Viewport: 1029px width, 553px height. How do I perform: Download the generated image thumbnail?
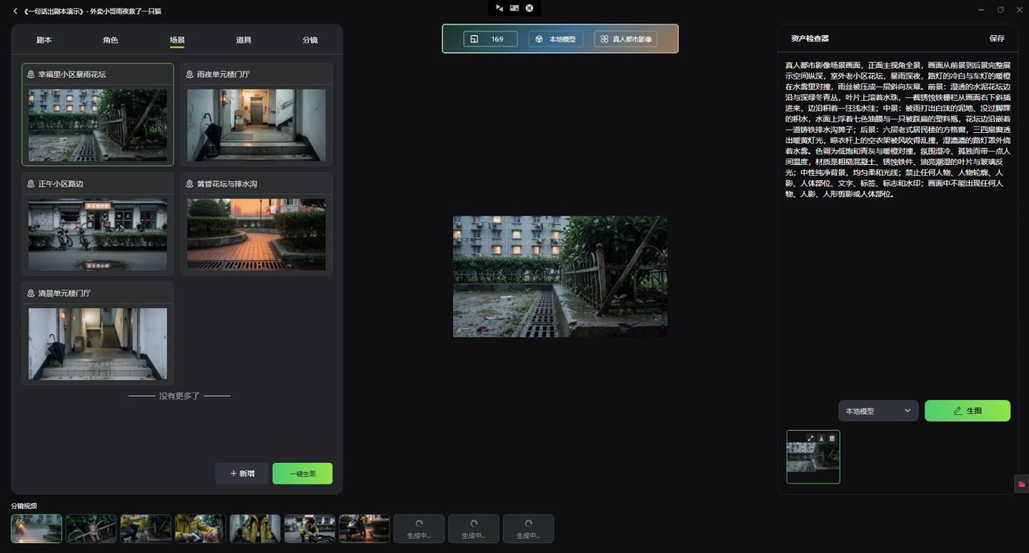(821, 438)
